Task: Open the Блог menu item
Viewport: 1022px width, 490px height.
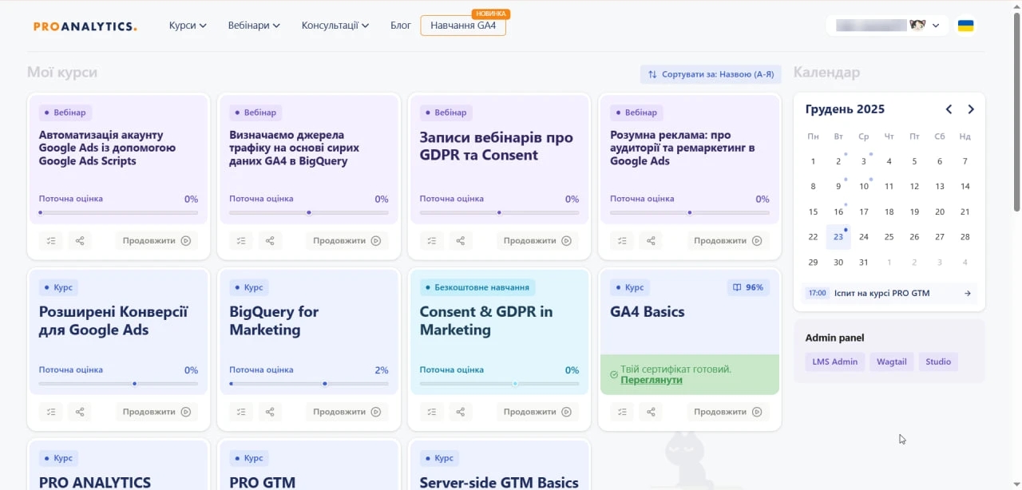Action: coord(401,26)
